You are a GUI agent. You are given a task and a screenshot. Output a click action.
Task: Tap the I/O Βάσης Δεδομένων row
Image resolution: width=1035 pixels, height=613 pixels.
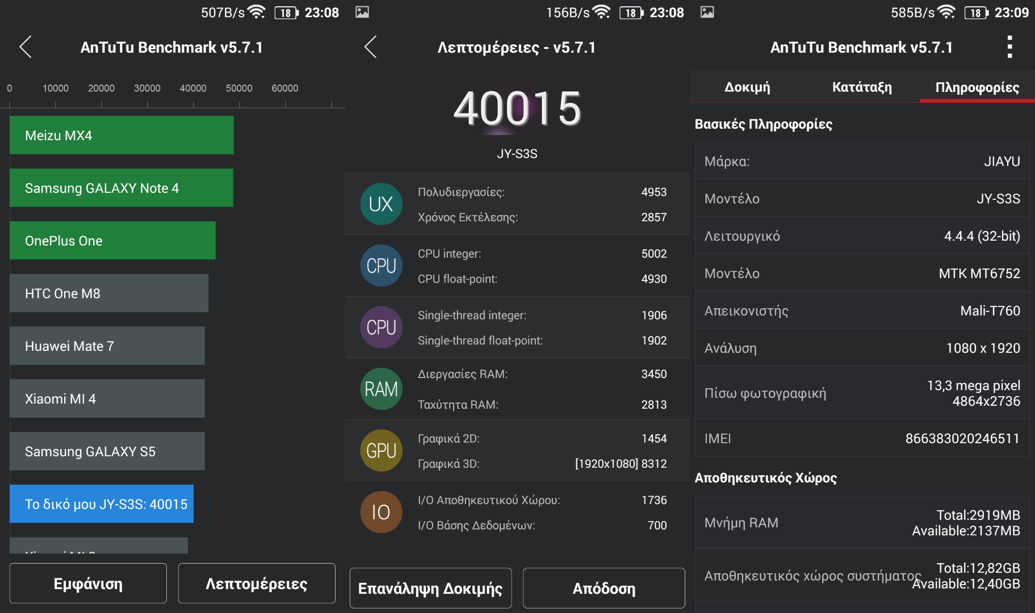pos(542,526)
